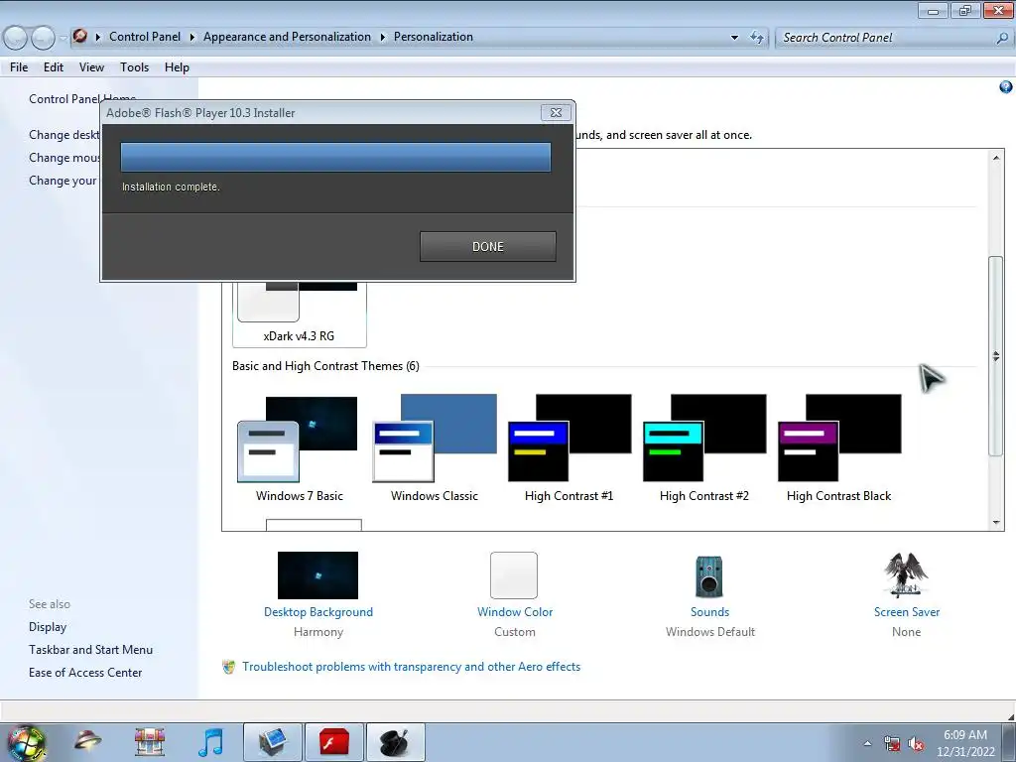The width and height of the screenshot is (1016, 762).
Task: Apply the High Contrast #2 theme
Action: pyautogui.click(x=704, y=448)
